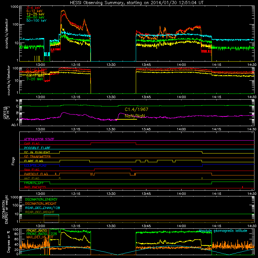The image size is (258, 258).
Task: Select the SC_IN_SUNLIGHT flag label
Action: [37, 152]
